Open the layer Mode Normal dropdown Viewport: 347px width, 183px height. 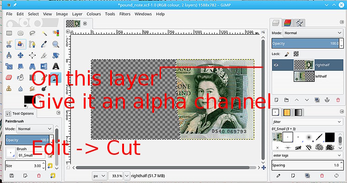click(313, 33)
